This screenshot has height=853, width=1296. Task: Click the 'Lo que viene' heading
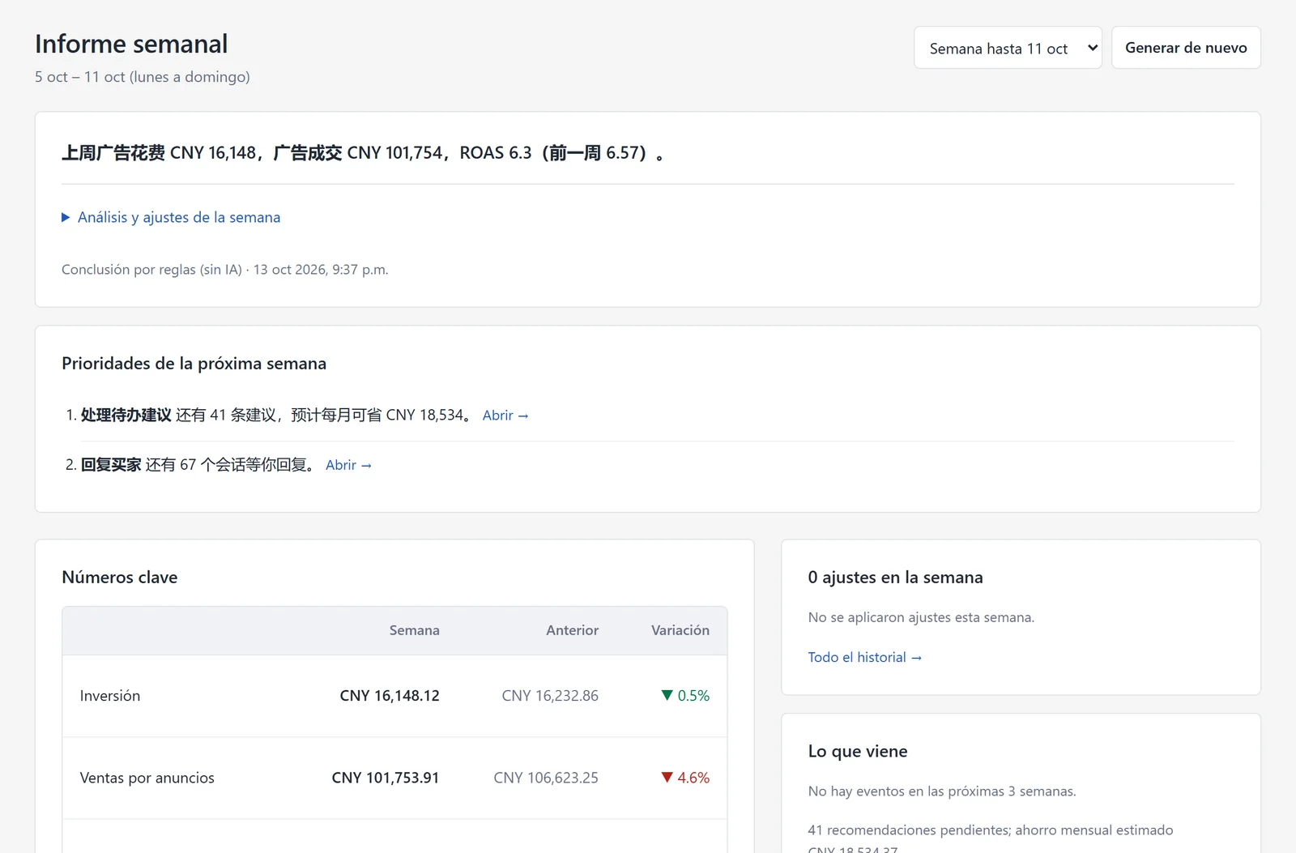[858, 752]
